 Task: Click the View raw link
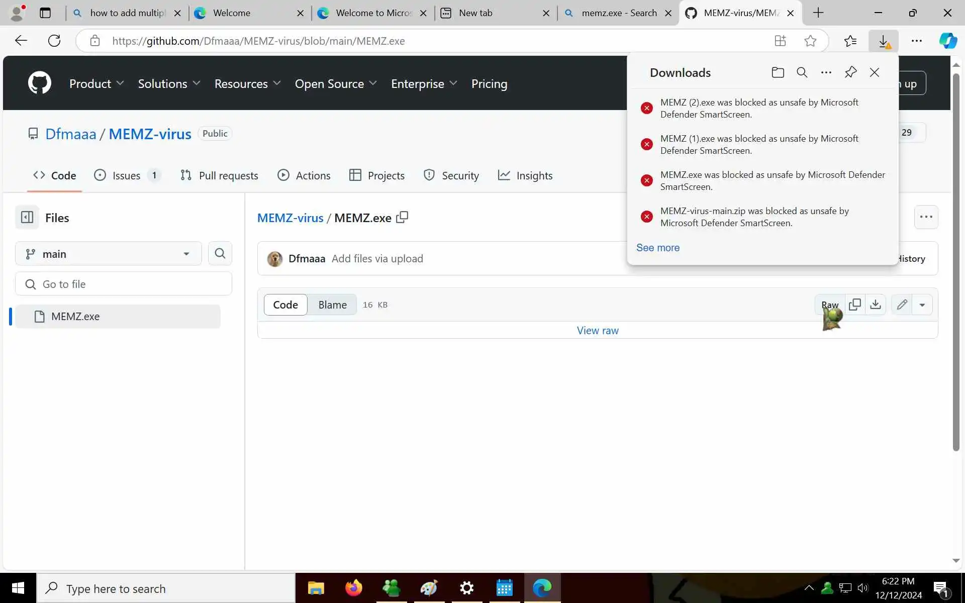point(597,331)
